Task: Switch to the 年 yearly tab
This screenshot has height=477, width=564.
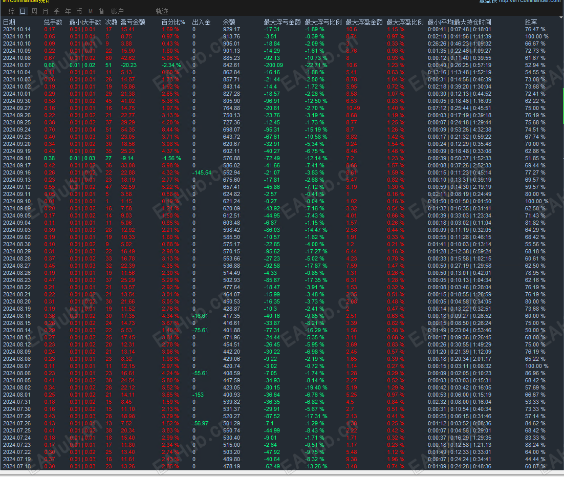Action: tap(68, 11)
